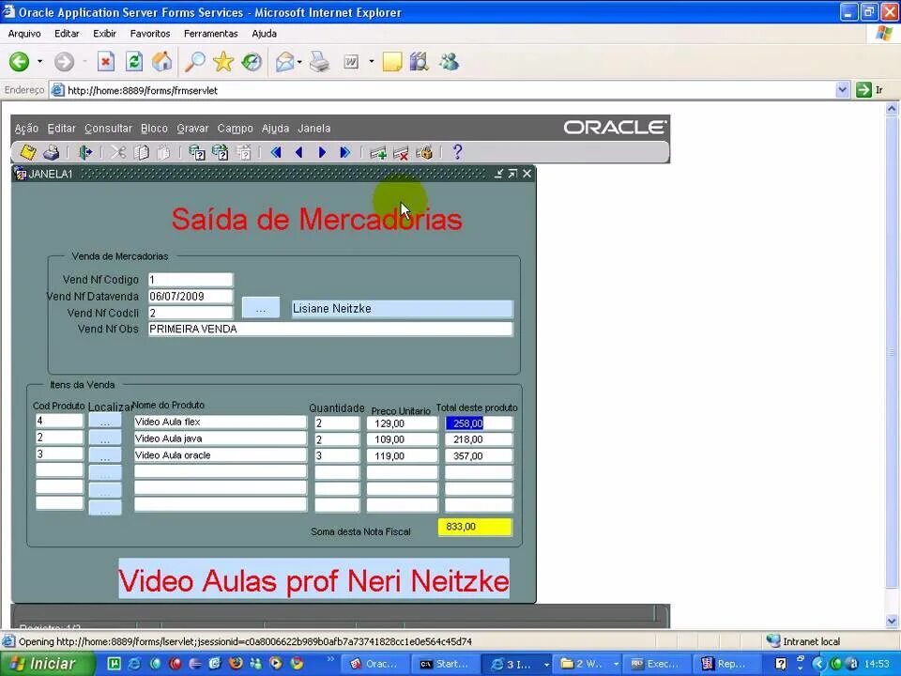Click the IE Search magnifier icon
Viewport: 901px width, 676px height.
194,62
